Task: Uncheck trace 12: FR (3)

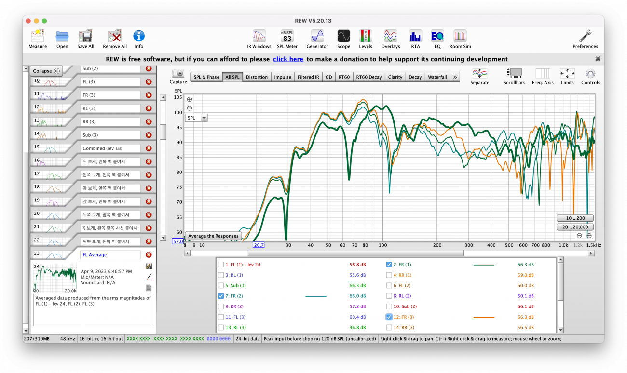Action: point(389,317)
